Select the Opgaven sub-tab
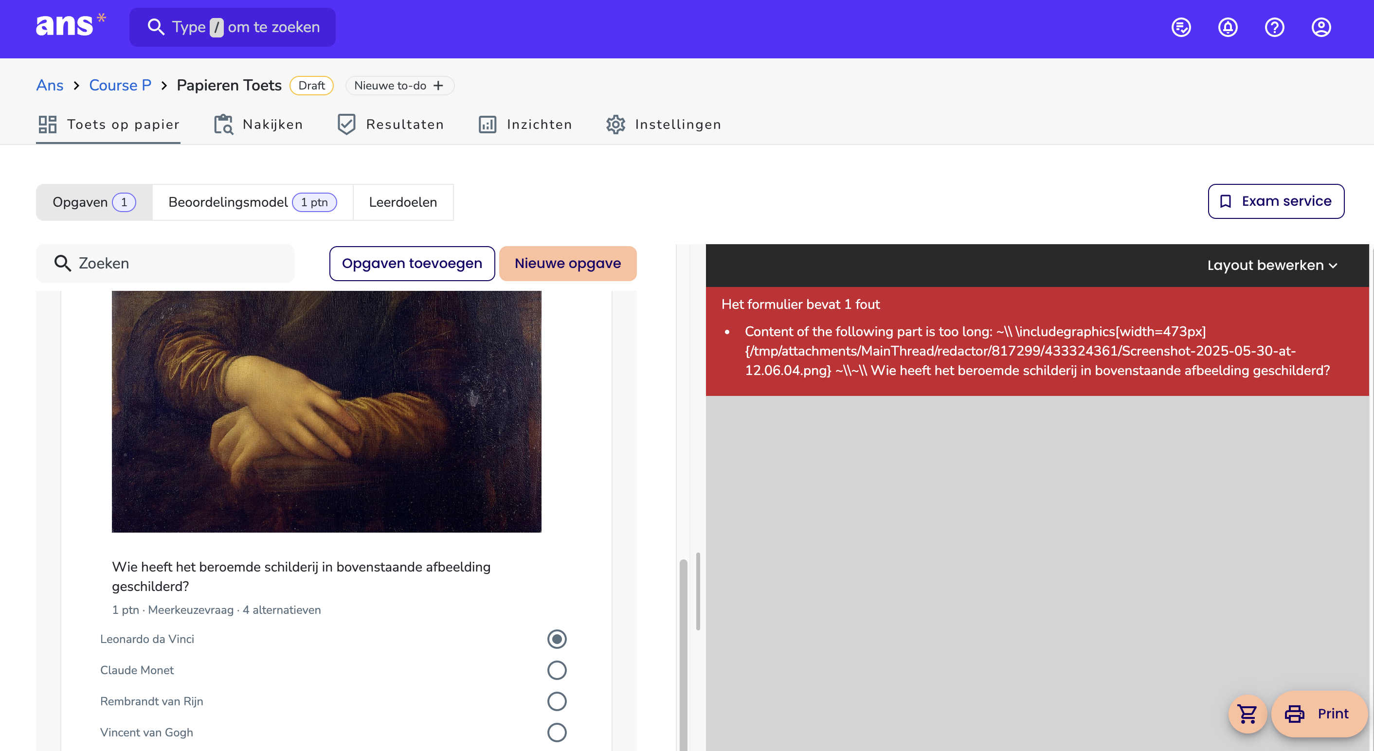1374x751 pixels. click(94, 202)
